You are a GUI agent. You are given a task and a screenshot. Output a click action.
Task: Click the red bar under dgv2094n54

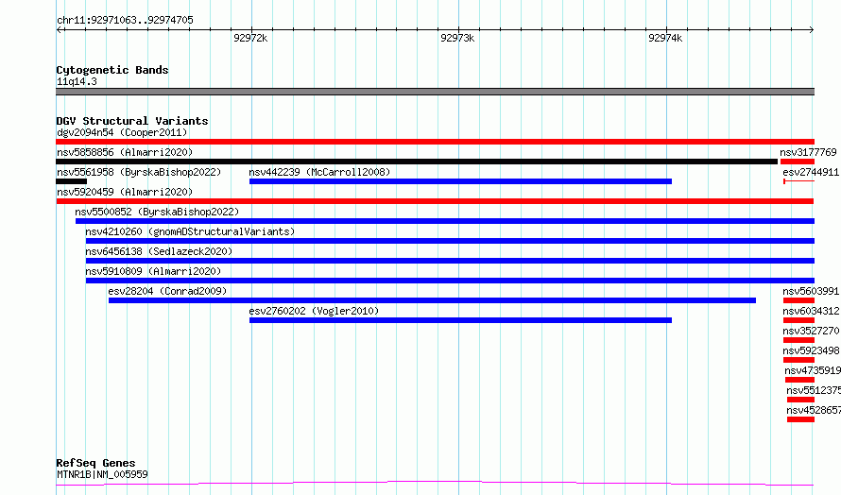(x=436, y=142)
